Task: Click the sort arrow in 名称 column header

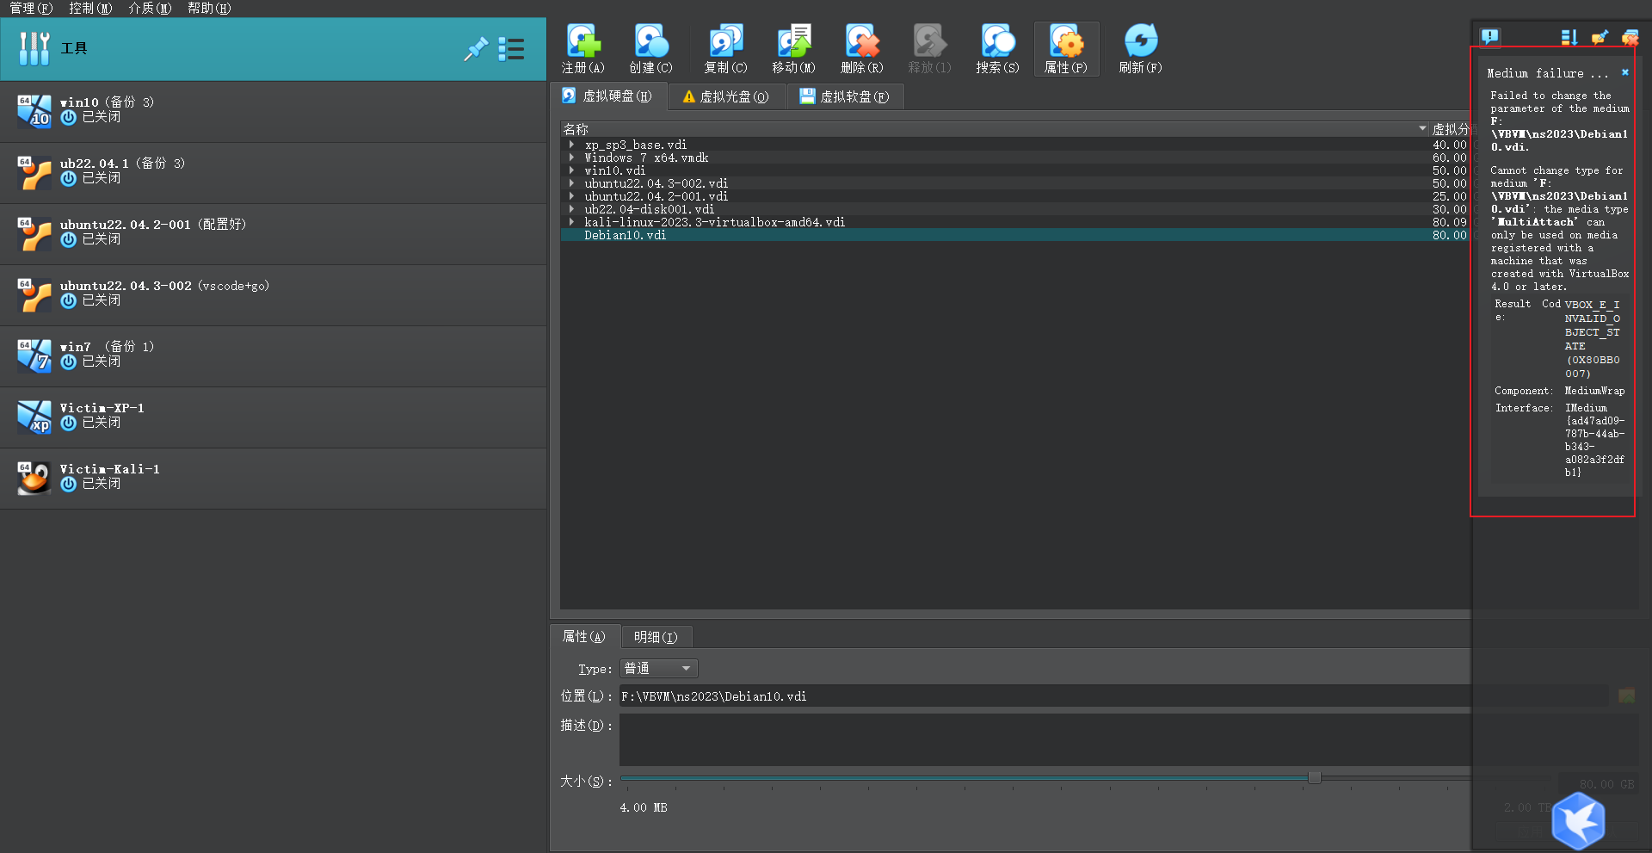Action: 1422,129
